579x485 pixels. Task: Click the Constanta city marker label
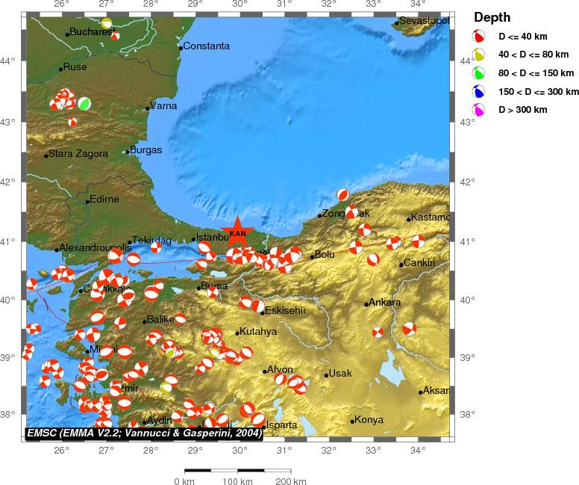point(206,46)
